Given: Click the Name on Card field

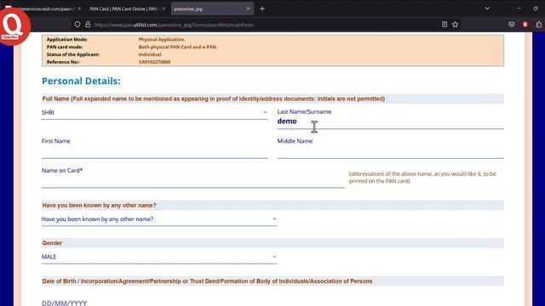Looking at the screenshot, I should click(x=193, y=181).
